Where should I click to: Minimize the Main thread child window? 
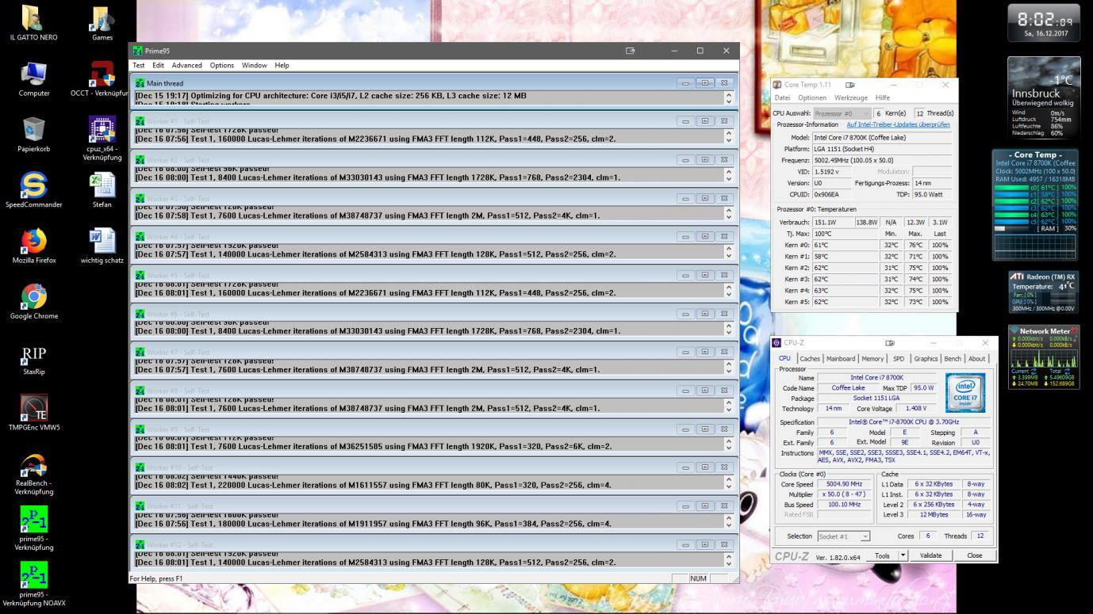685,83
